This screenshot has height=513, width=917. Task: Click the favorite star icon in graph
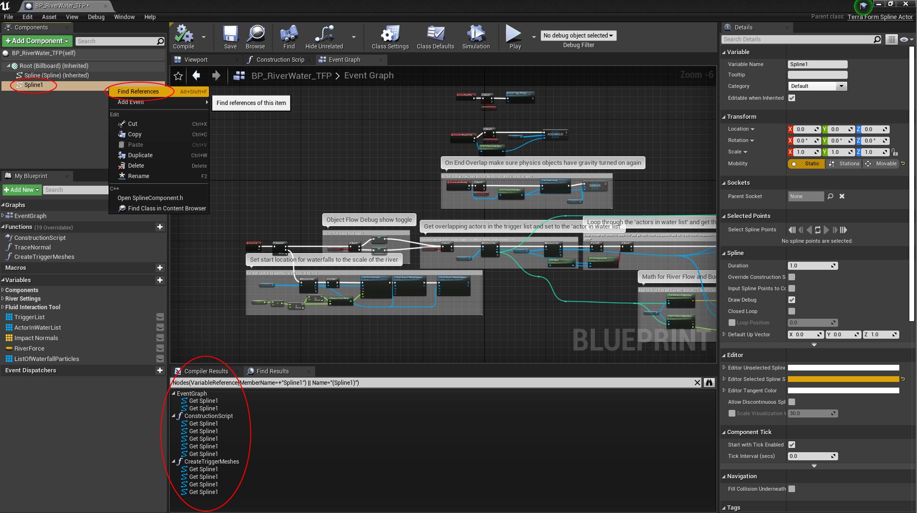click(178, 76)
